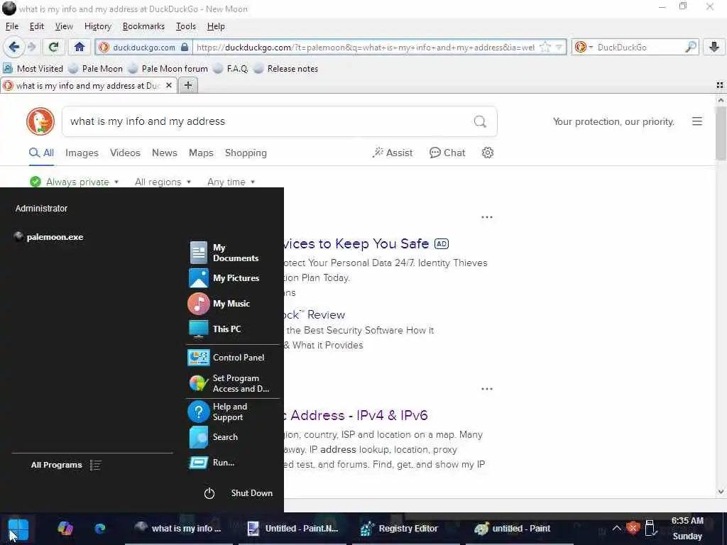Open the Most Visited bookmarks folder
The width and height of the screenshot is (727, 545).
coord(33,69)
